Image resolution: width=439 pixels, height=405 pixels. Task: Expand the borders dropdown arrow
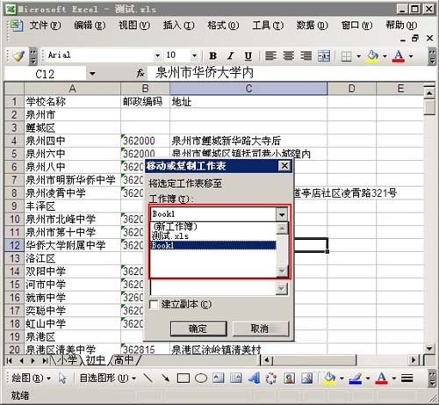click(358, 56)
